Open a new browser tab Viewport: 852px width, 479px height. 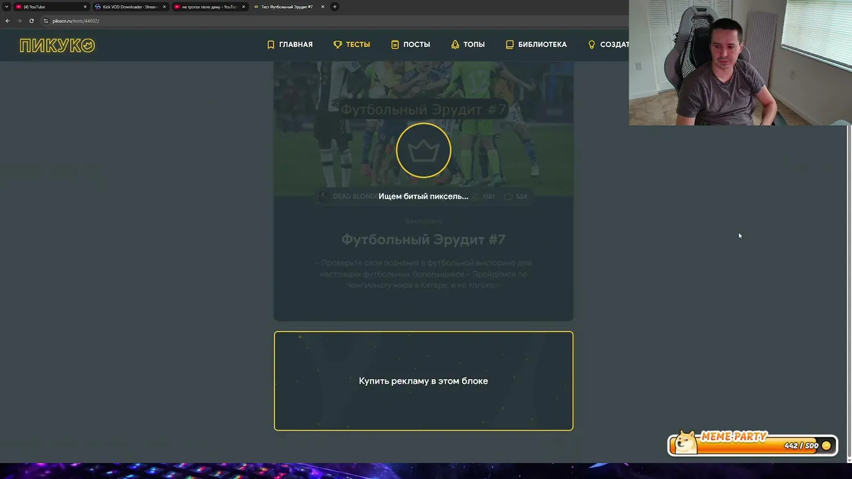click(x=335, y=7)
